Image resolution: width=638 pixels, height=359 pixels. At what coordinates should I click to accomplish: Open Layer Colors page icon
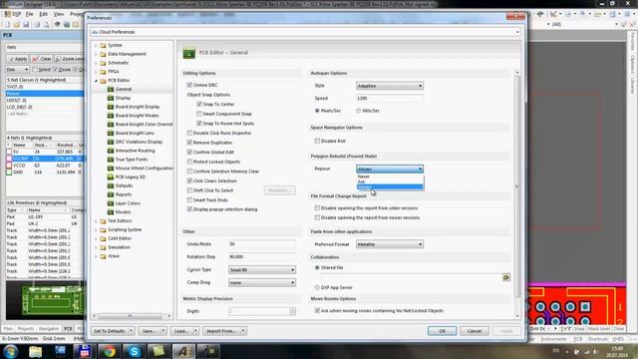[111, 203]
